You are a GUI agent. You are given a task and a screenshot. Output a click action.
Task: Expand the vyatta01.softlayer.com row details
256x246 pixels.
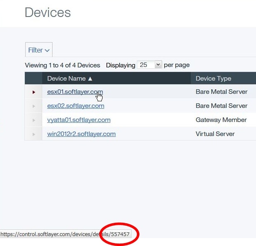pos(34,120)
